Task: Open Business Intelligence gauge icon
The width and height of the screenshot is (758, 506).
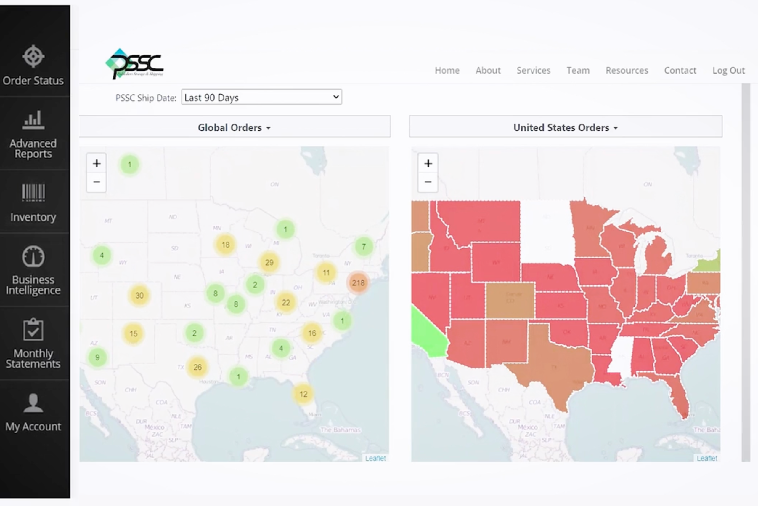Action: coord(33,256)
